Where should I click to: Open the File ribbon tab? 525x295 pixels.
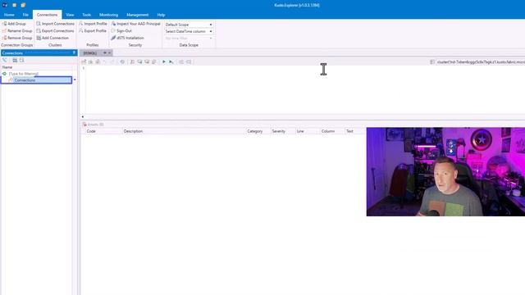tap(25, 15)
